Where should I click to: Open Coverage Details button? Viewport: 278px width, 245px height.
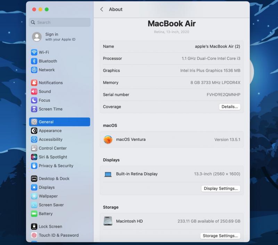pyautogui.click(x=230, y=107)
